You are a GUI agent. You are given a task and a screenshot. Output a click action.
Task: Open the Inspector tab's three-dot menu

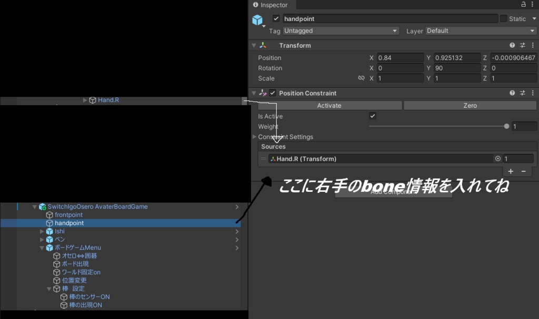point(533,4)
